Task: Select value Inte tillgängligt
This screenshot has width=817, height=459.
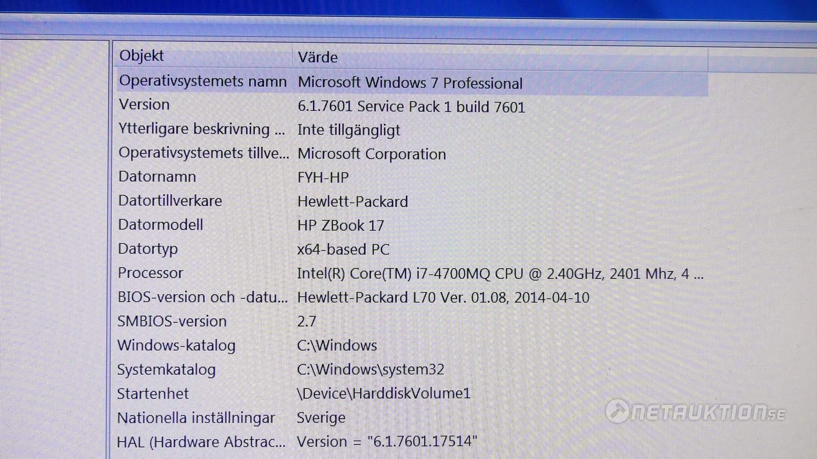Action: (349, 131)
